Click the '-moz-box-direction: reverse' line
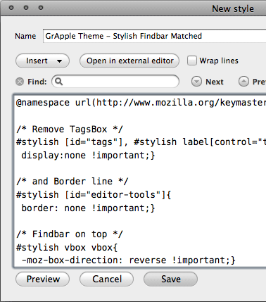The height and width of the screenshot is (302, 266). click(128, 260)
